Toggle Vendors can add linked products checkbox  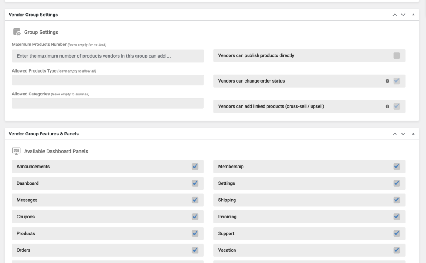(x=396, y=106)
